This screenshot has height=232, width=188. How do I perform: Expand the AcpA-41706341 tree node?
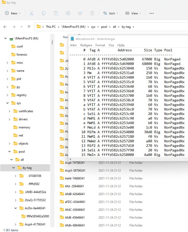point(15,224)
